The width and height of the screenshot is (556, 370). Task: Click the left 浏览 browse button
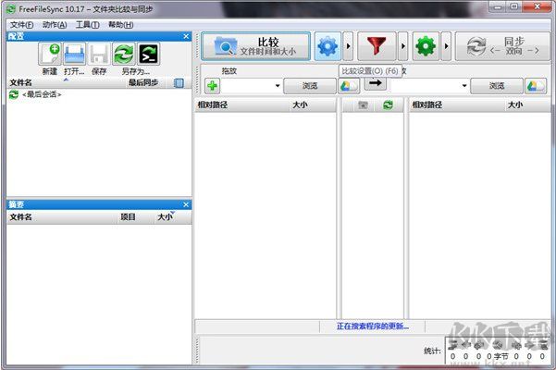310,86
